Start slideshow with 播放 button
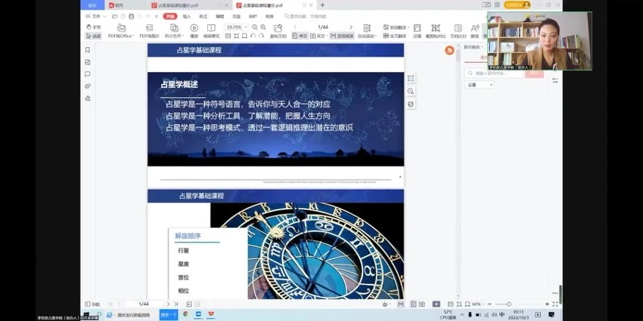 194,32
